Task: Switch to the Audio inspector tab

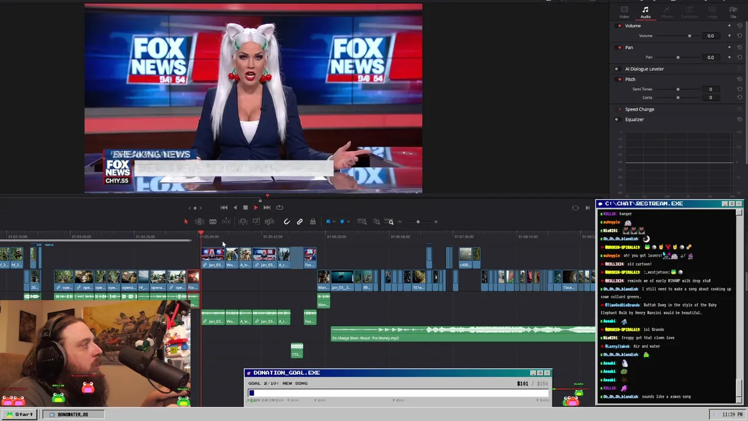Action: point(645,12)
